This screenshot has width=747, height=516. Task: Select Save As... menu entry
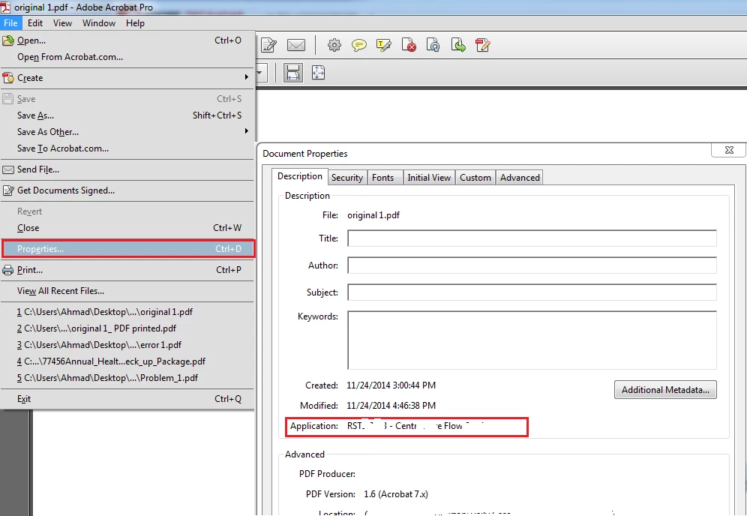point(127,115)
